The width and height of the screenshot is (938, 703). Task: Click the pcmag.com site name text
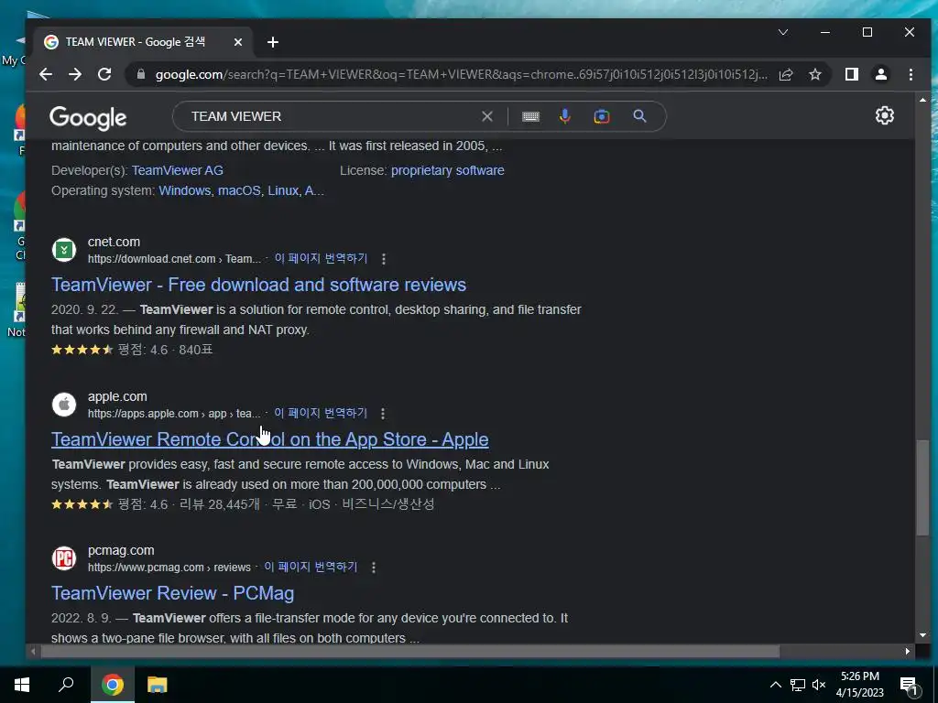point(121,550)
